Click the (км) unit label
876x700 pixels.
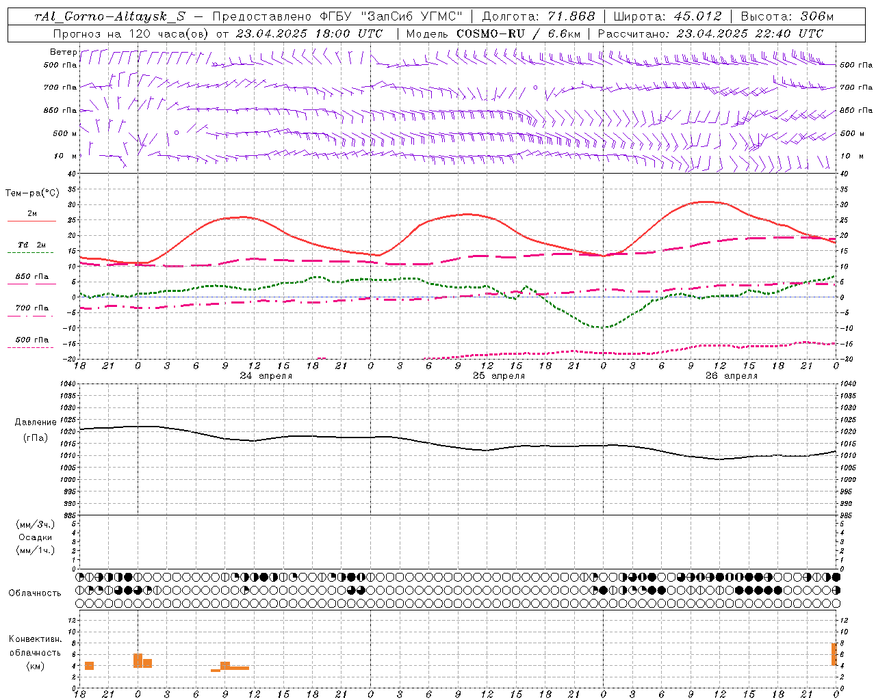coord(36,666)
